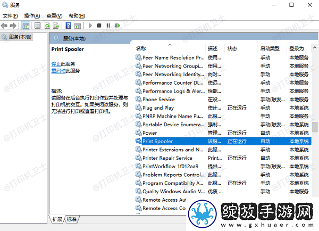Viewport: 319px width, 231px height.
Task: Click the 重启动 service link
Action: [x=58, y=71]
